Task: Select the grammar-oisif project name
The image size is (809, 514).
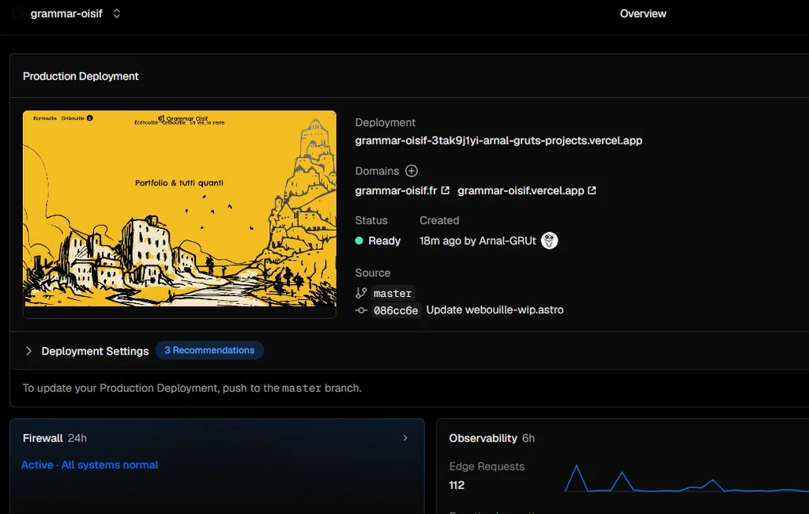Action: point(66,13)
